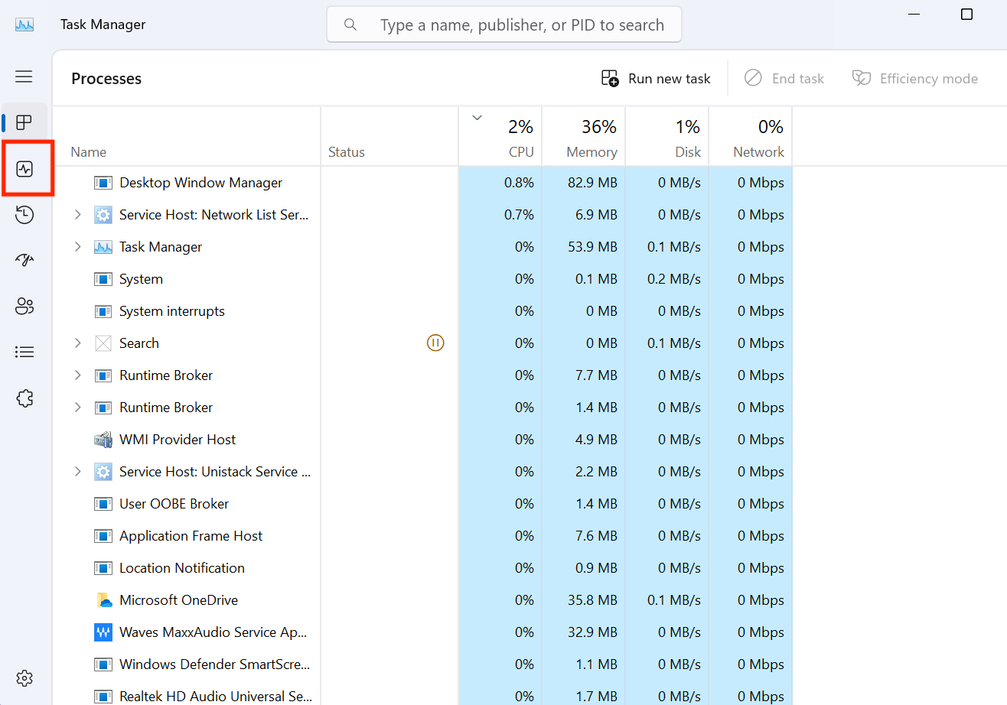Image resolution: width=1007 pixels, height=705 pixels.
Task: Open the Performance view in the sidebar
Action: point(24,168)
